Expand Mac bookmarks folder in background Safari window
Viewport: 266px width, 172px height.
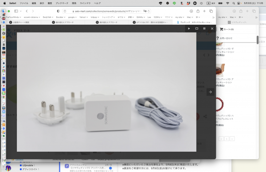[x=233, y=17]
